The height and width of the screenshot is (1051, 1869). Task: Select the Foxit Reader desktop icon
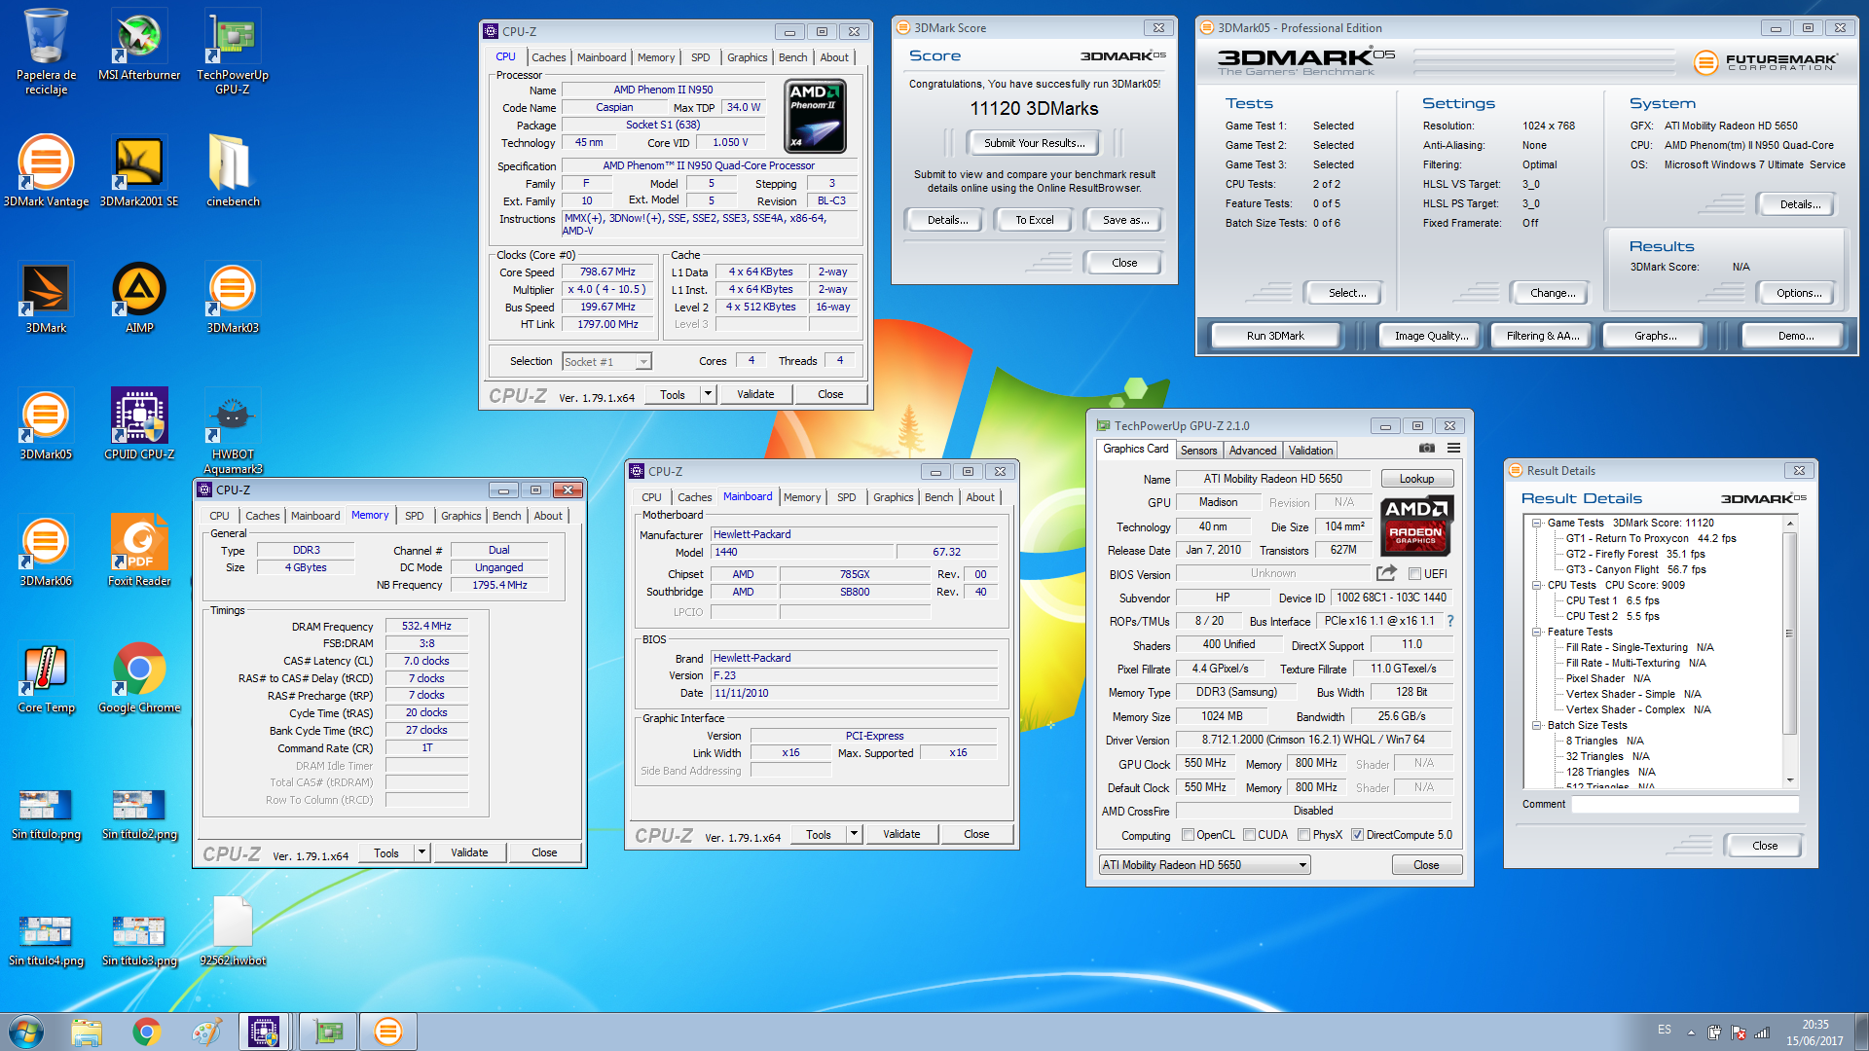pos(139,551)
